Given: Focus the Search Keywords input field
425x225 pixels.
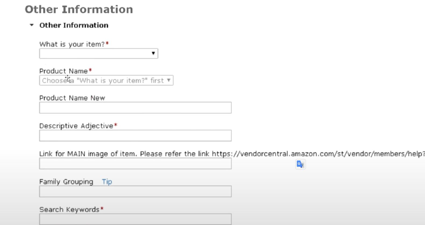Looking at the screenshot, I should pyautogui.click(x=135, y=219).
